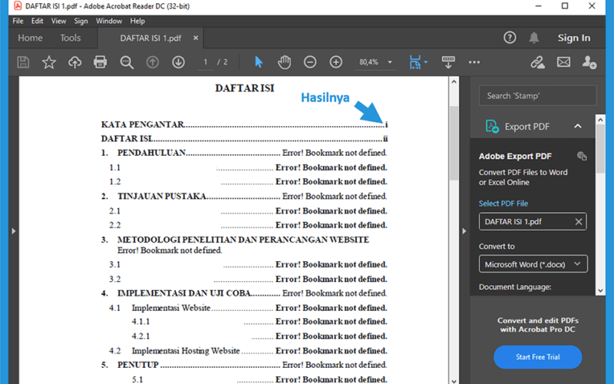This screenshot has width=614, height=384.
Task: Close the DAFTAR ISI 1.pdf tab
Action: click(196, 38)
